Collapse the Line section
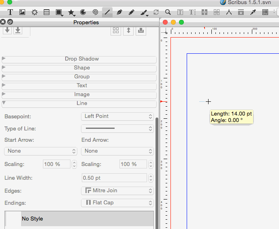Image resolution: width=279 pixels, height=229 pixels. click(x=79, y=103)
